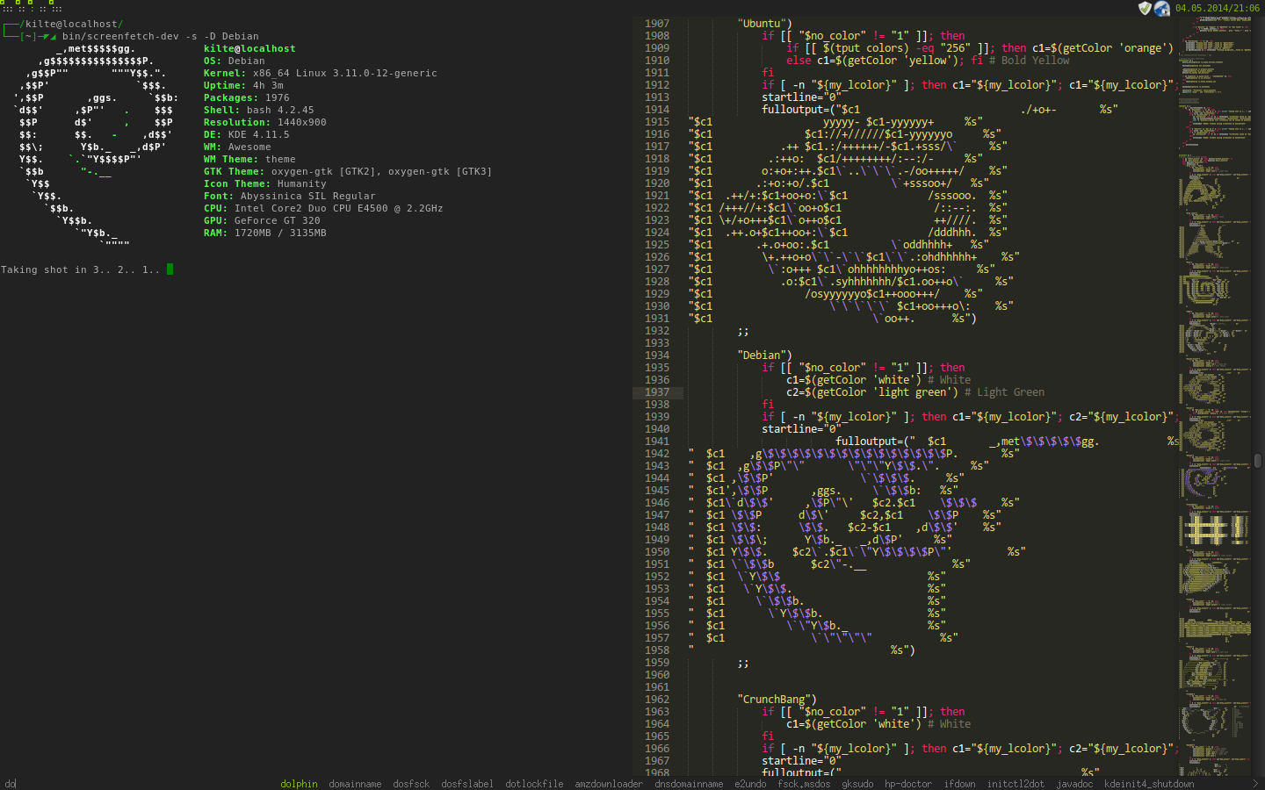Select dnsdomainname entry in dmenu
Image resolution: width=1265 pixels, height=790 pixels.
tap(689, 784)
